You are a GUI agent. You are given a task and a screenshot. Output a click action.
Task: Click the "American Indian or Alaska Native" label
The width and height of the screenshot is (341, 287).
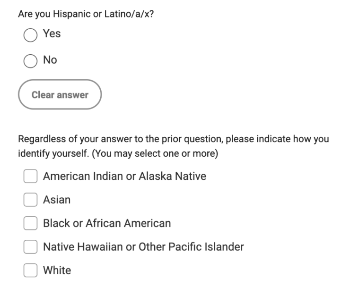pos(124,177)
